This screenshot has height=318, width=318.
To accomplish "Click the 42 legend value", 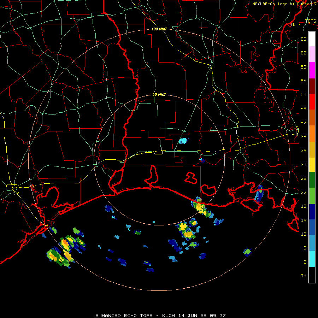I will point(304,122).
